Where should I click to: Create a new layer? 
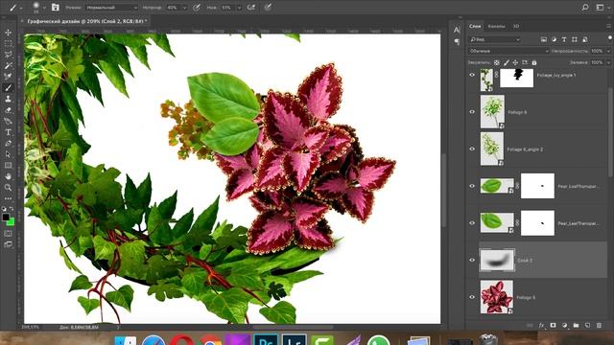[x=587, y=325]
